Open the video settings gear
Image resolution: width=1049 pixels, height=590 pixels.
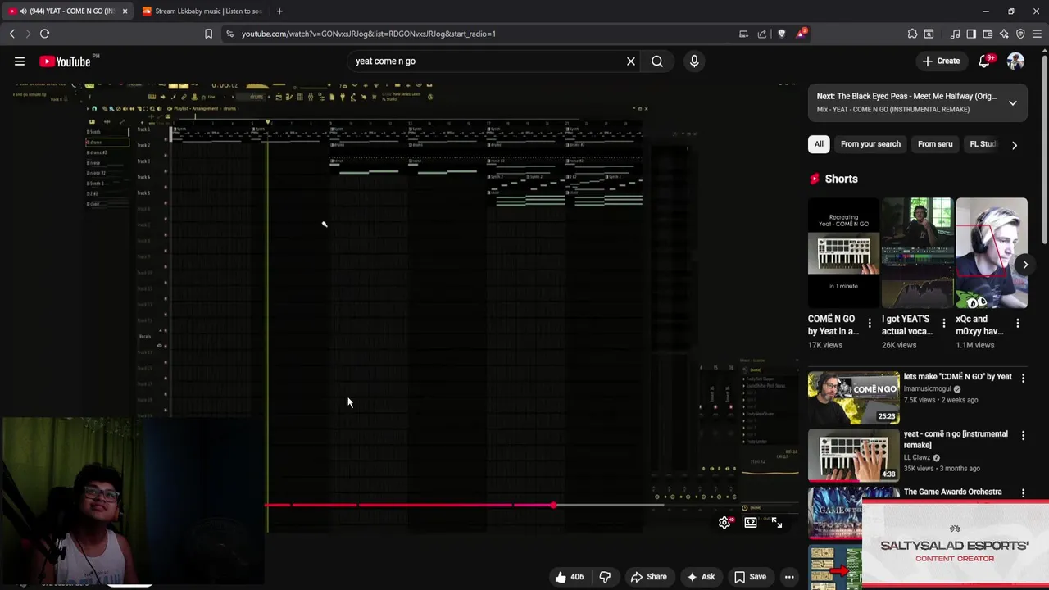coord(724,523)
